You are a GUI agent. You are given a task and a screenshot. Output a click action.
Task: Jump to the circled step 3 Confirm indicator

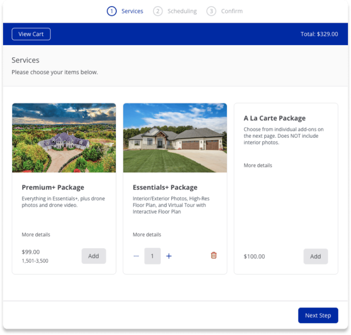click(x=211, y=11)
